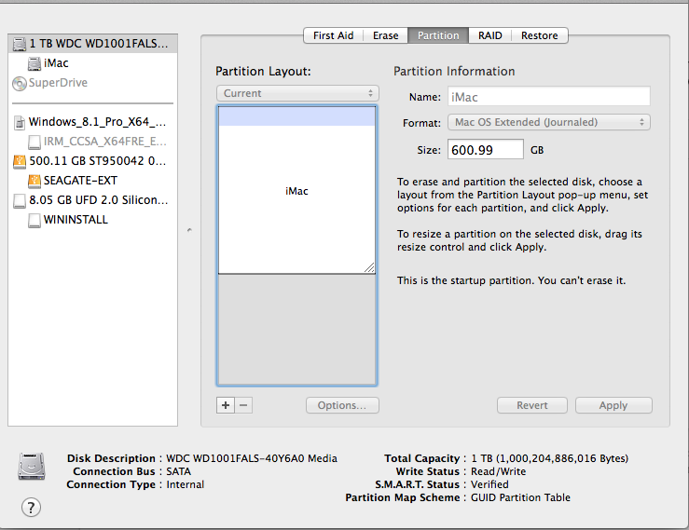The height and width of the screenshot is (530, 689).
Task: Remove partition with the minus button
Action: pyautogui.click(x=244, y=405)
